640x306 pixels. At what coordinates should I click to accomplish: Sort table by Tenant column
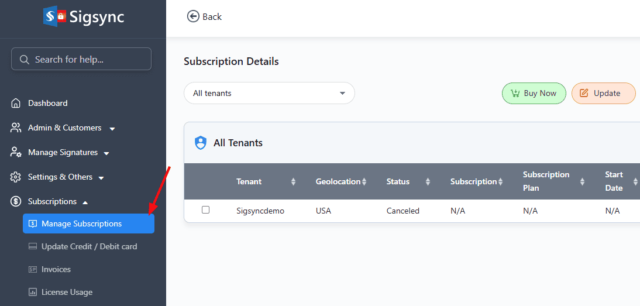pos(293,182)
